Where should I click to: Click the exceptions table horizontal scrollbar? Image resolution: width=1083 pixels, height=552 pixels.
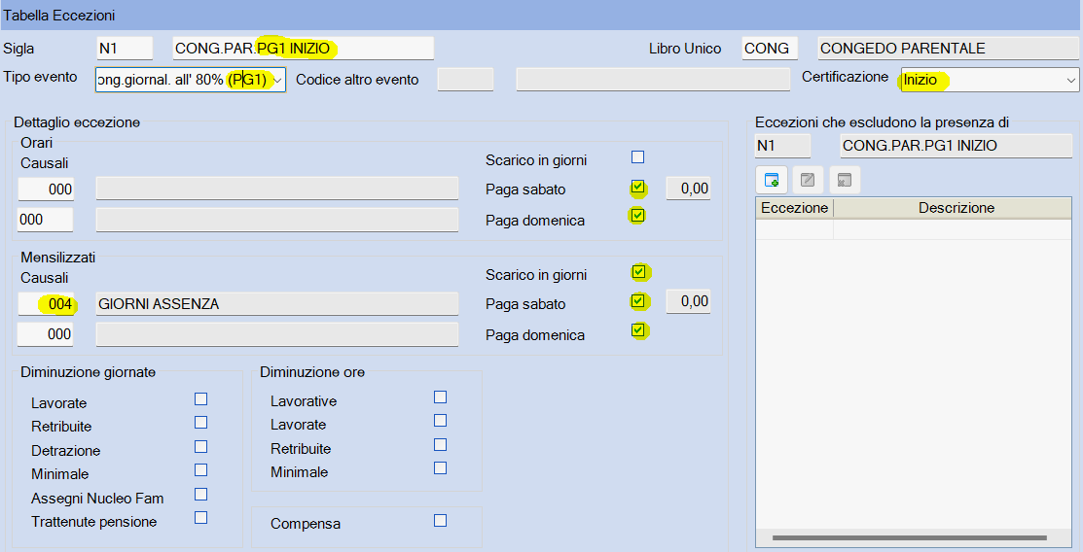pos(910,537)
